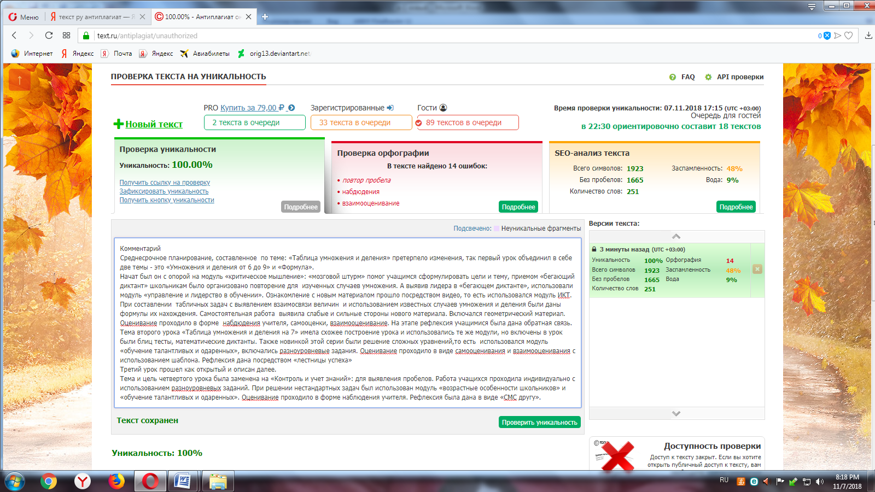This screenshot has width=875, height=492.
Task: Open the taskbar clock showing 8:18 PM
Action: point(847,482)
